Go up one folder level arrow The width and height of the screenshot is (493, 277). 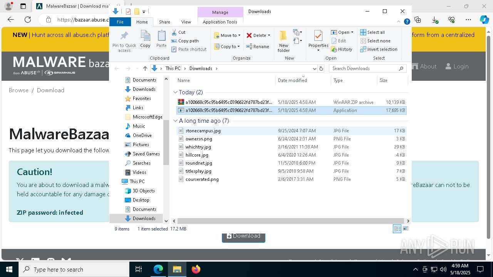[145, 68]
